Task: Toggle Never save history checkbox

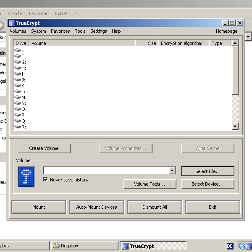Action: (x=45, y=179)
